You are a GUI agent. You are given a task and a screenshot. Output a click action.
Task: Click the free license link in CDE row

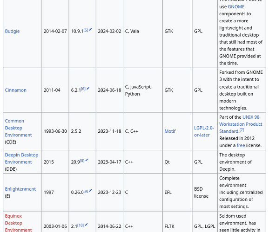pyautogui.click(x=241, y=145)
